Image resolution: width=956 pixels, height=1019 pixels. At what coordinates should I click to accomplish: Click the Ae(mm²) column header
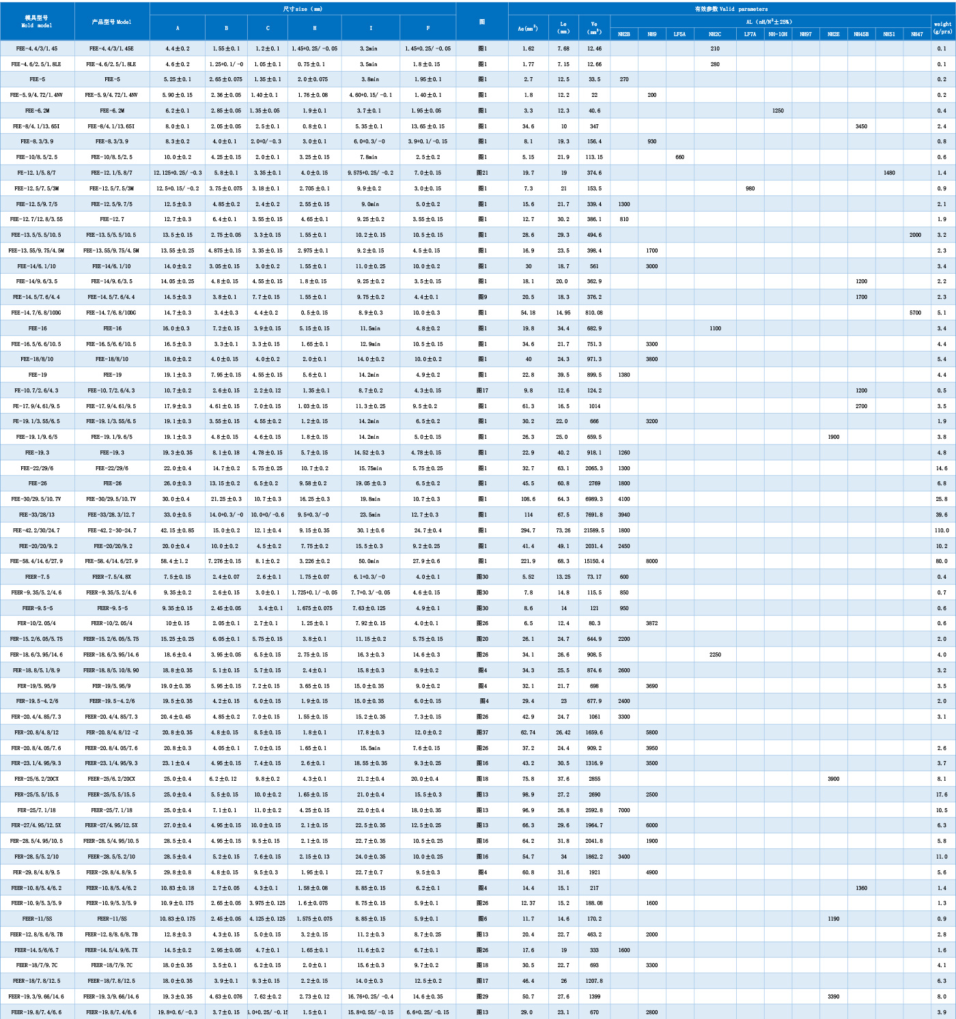(x=528, y=28)
